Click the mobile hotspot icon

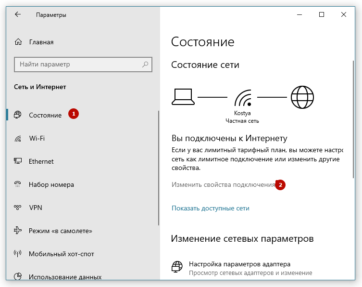coord(18,254)
